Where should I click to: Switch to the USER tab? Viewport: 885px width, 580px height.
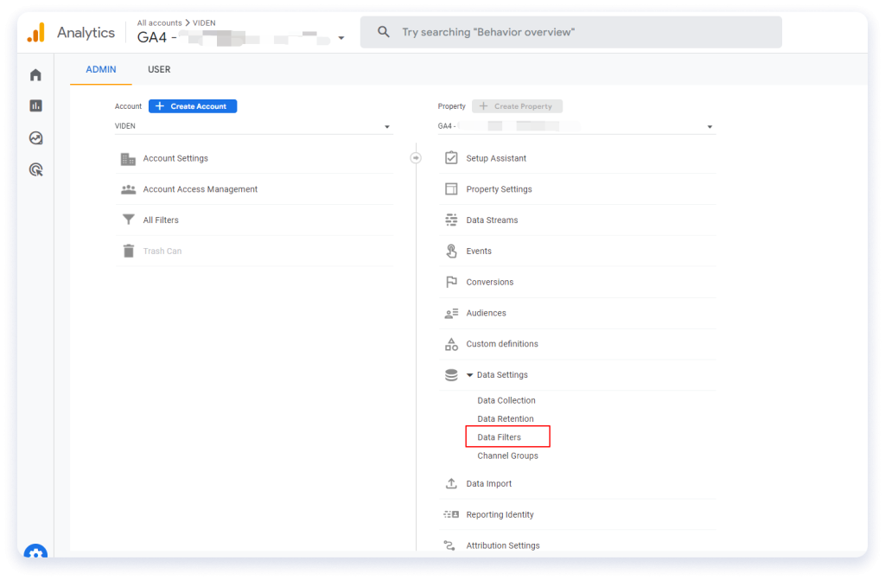click(159, 69)
